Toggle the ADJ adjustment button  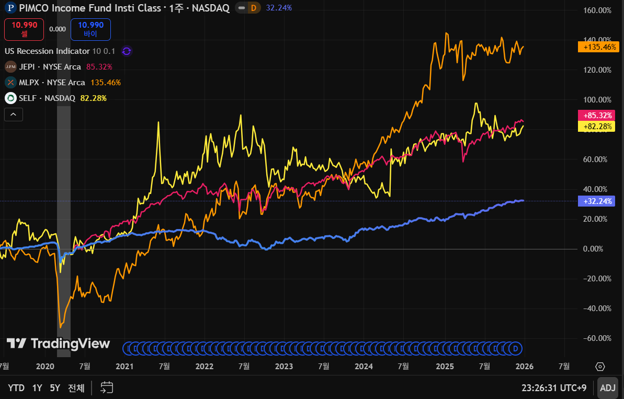point(608,388)
